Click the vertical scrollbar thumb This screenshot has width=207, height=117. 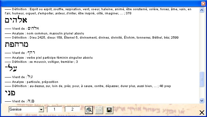tap(202, 79)
